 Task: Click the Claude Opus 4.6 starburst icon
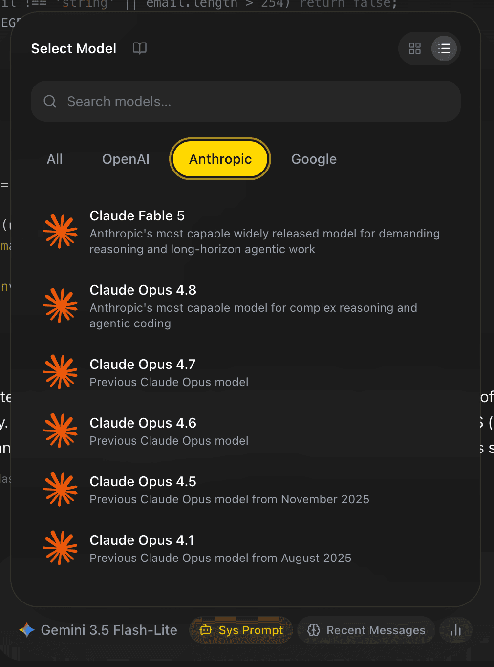click(60, 431)
